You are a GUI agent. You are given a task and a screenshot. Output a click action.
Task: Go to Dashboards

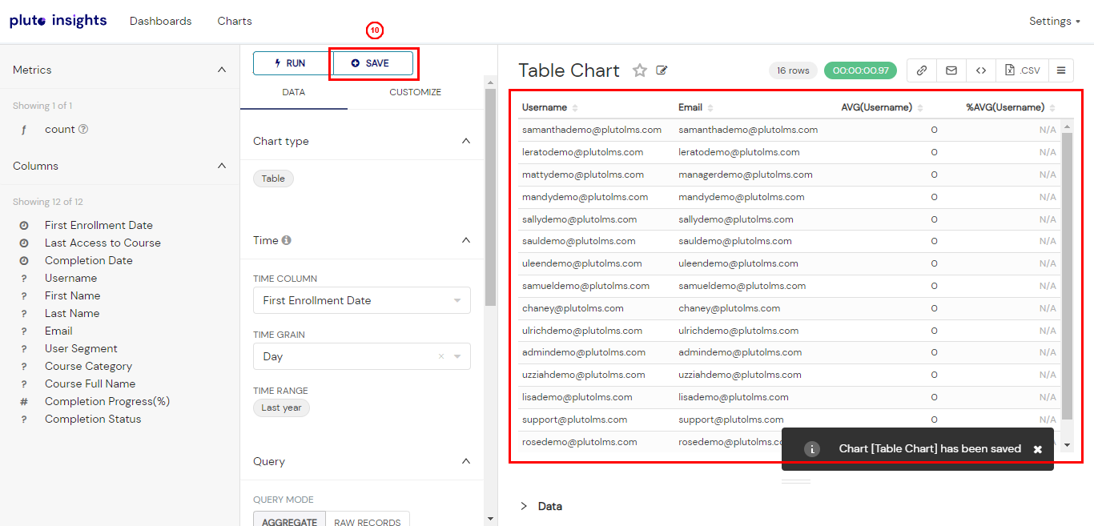(x=161, y=21)
